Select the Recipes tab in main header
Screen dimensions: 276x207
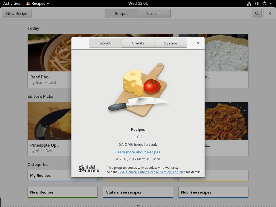click(x=122, y=13)
